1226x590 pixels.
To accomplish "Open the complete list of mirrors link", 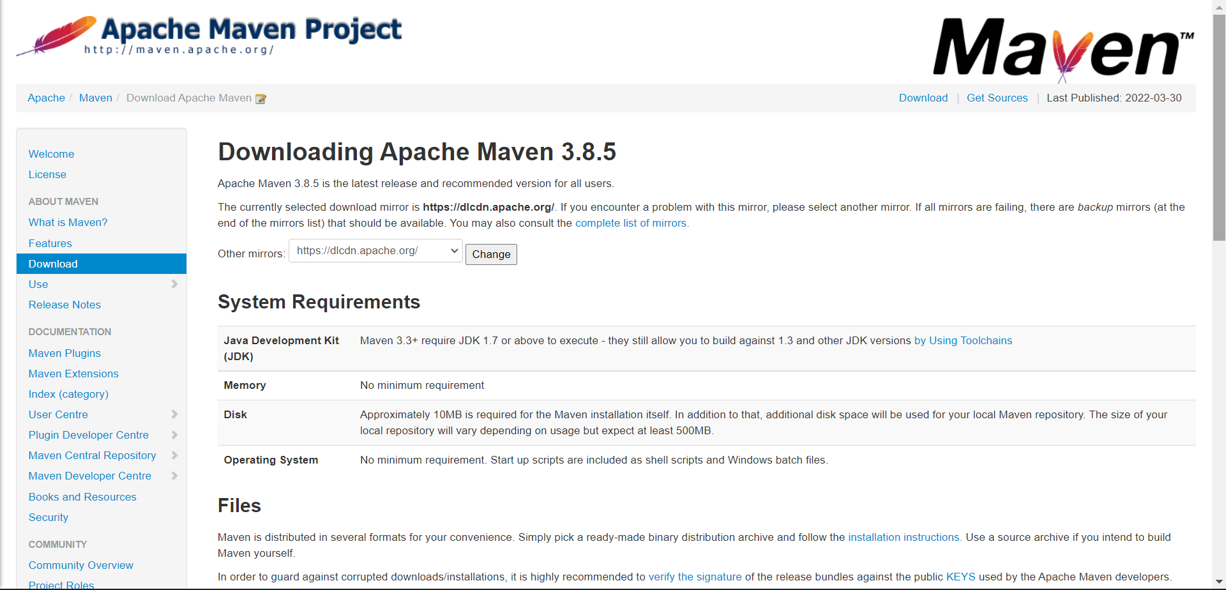I will (x=631, y=223).
